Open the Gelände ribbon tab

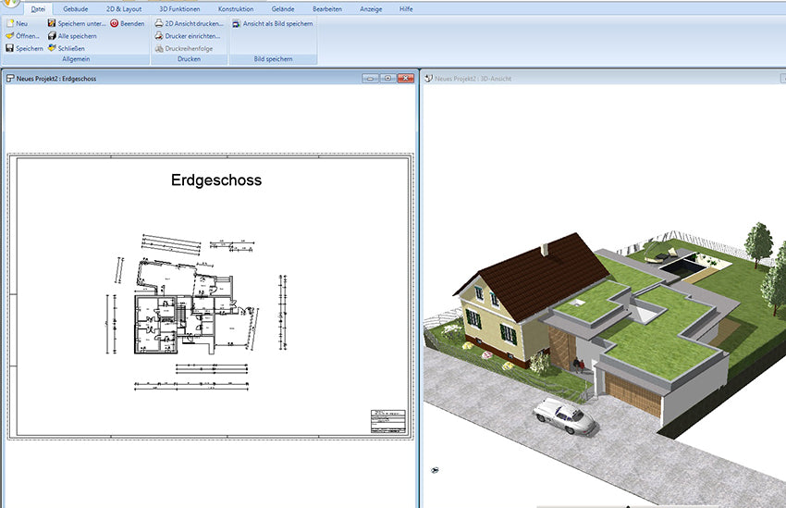tap(283, 8)
